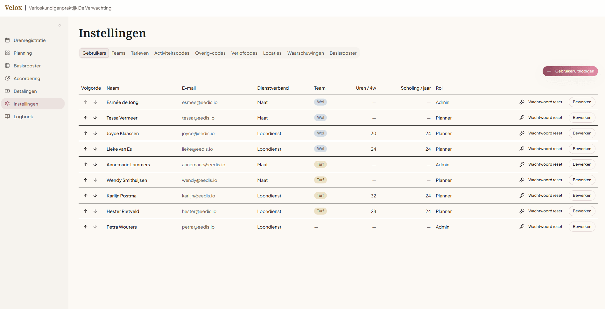Click the Scholing / jaar column header
Image resolution: width=605 pixels, height=309 pixels.
click(416, 88)
